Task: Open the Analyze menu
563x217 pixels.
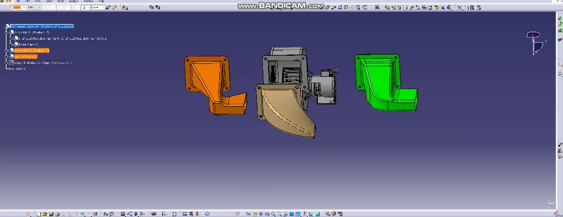Action: pyautogui.click(x=74, y=1)
